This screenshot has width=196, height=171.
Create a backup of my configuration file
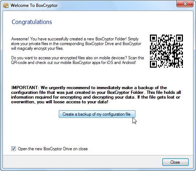click(97, 114)
